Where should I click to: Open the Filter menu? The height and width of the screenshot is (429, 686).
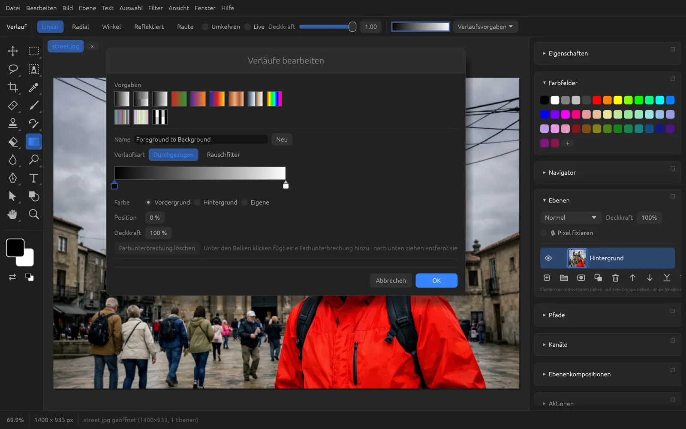[x=155, y=8]
